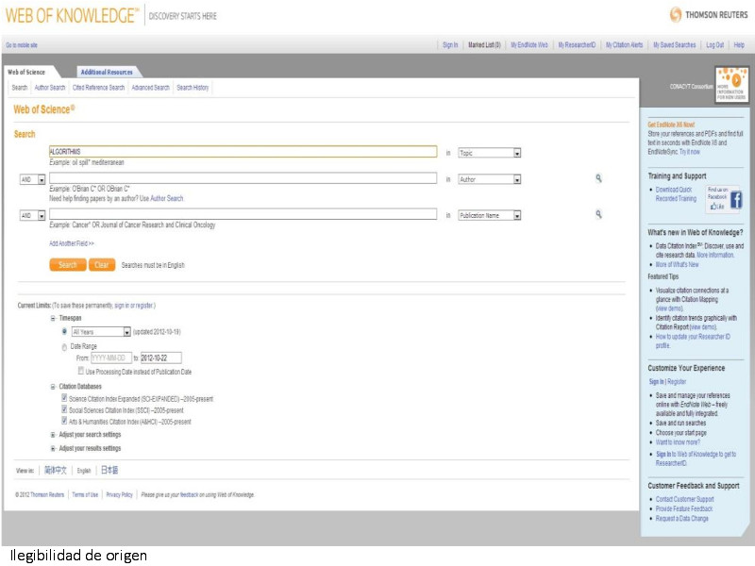Screen dimensions: 755x566
Task: Click the Add Another Field link
Action: click(72, 243)
